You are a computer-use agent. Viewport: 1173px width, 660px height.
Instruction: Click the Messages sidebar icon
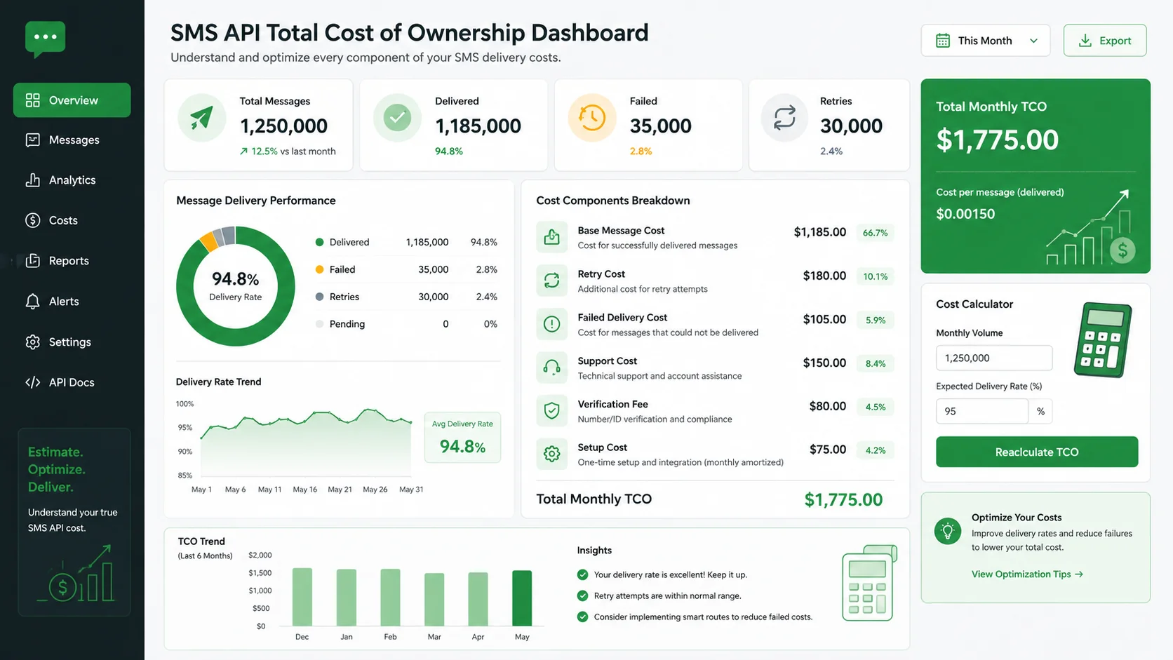[32, 140]
